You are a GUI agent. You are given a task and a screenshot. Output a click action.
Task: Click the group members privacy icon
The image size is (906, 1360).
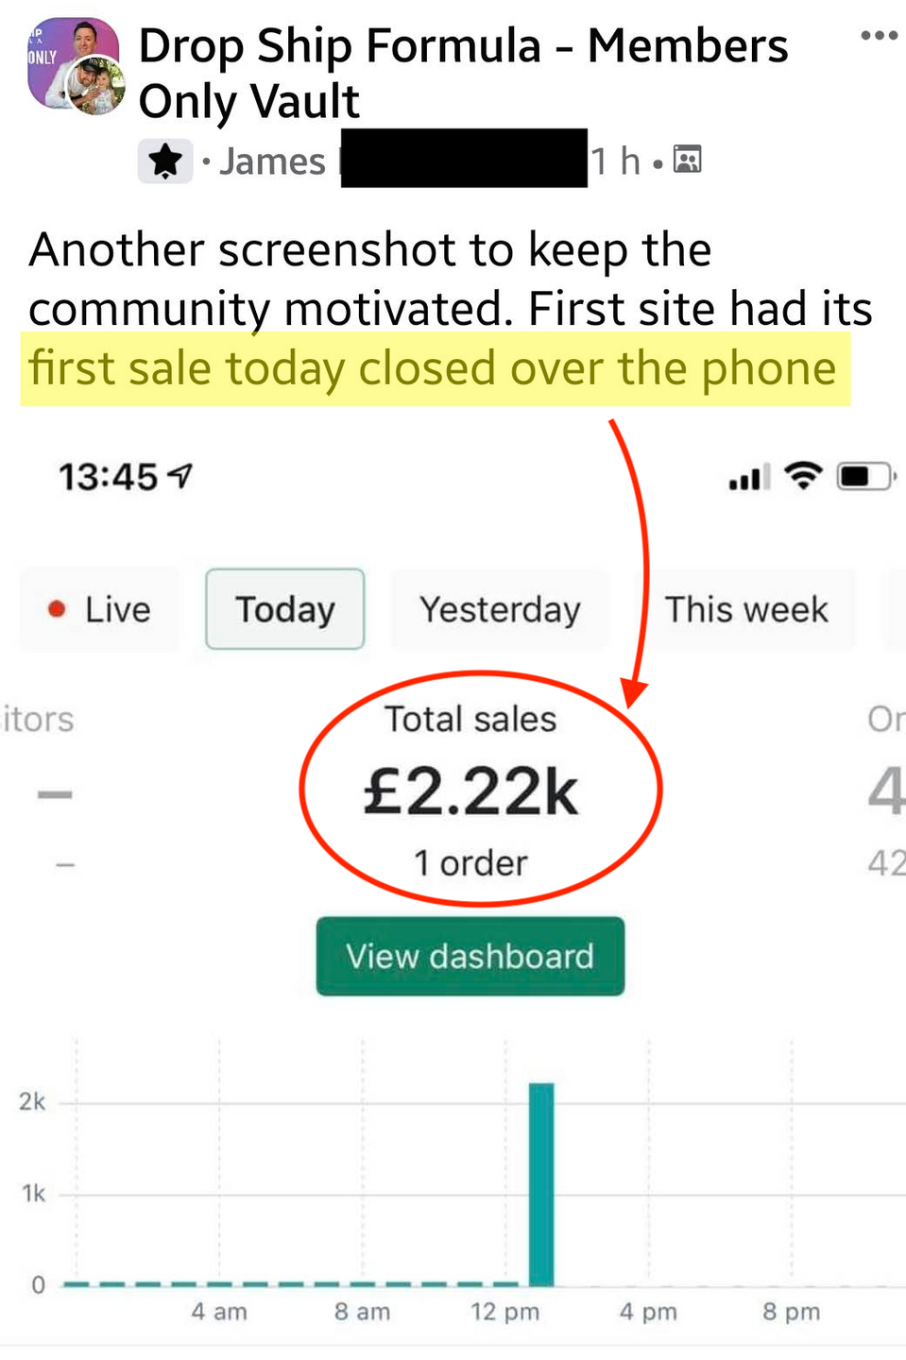688,160
